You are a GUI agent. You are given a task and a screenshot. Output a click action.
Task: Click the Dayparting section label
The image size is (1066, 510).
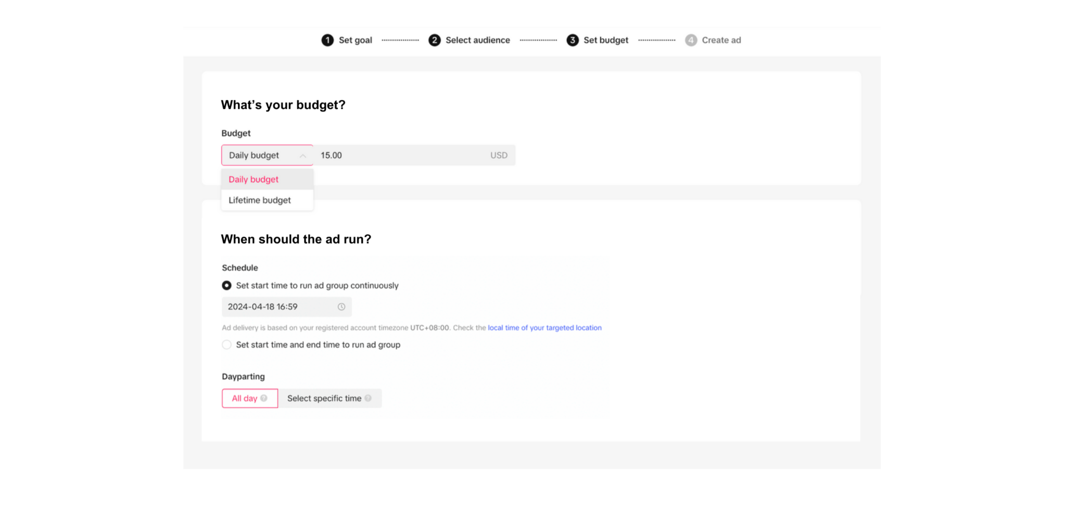click(243, 376)
